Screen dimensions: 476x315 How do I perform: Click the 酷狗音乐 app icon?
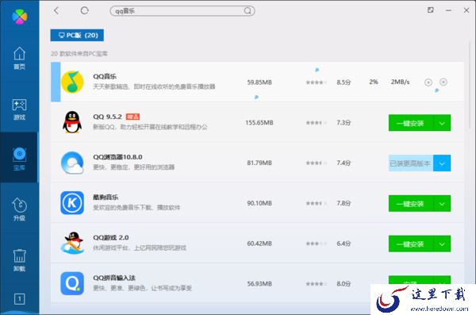[72, 203]
